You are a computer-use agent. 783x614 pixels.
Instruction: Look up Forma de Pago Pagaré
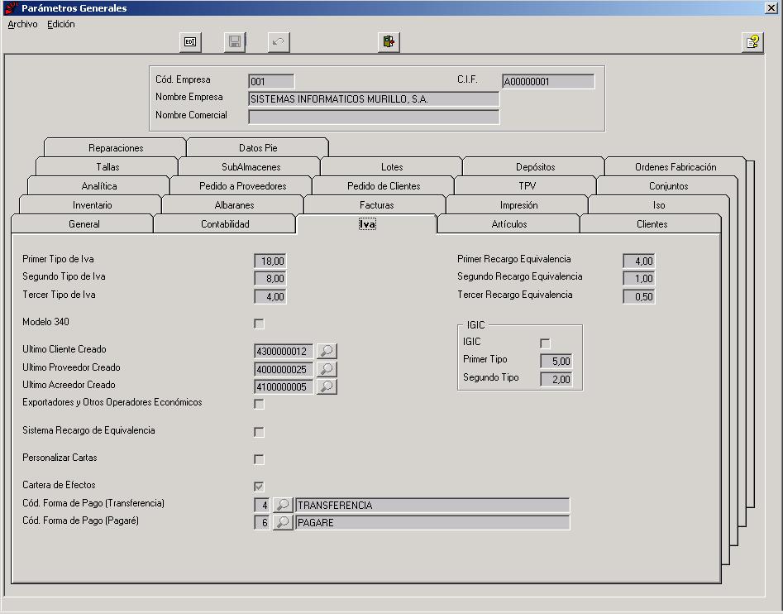point(283,522)
